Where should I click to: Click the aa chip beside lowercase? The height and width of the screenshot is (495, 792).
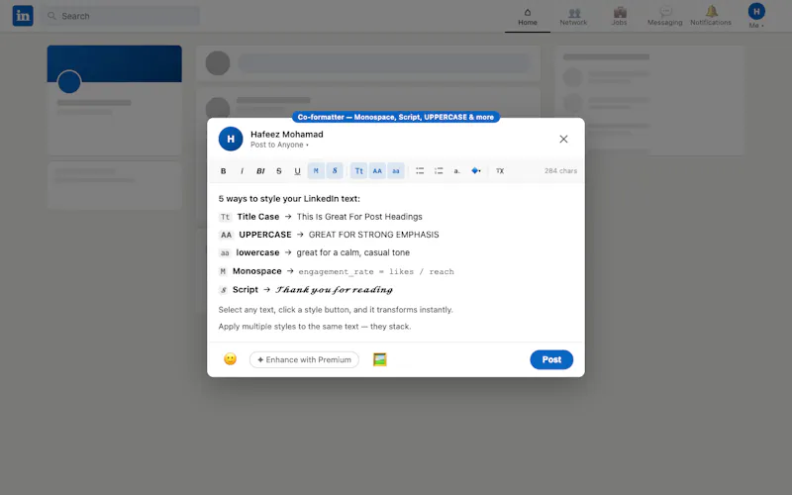225,253
